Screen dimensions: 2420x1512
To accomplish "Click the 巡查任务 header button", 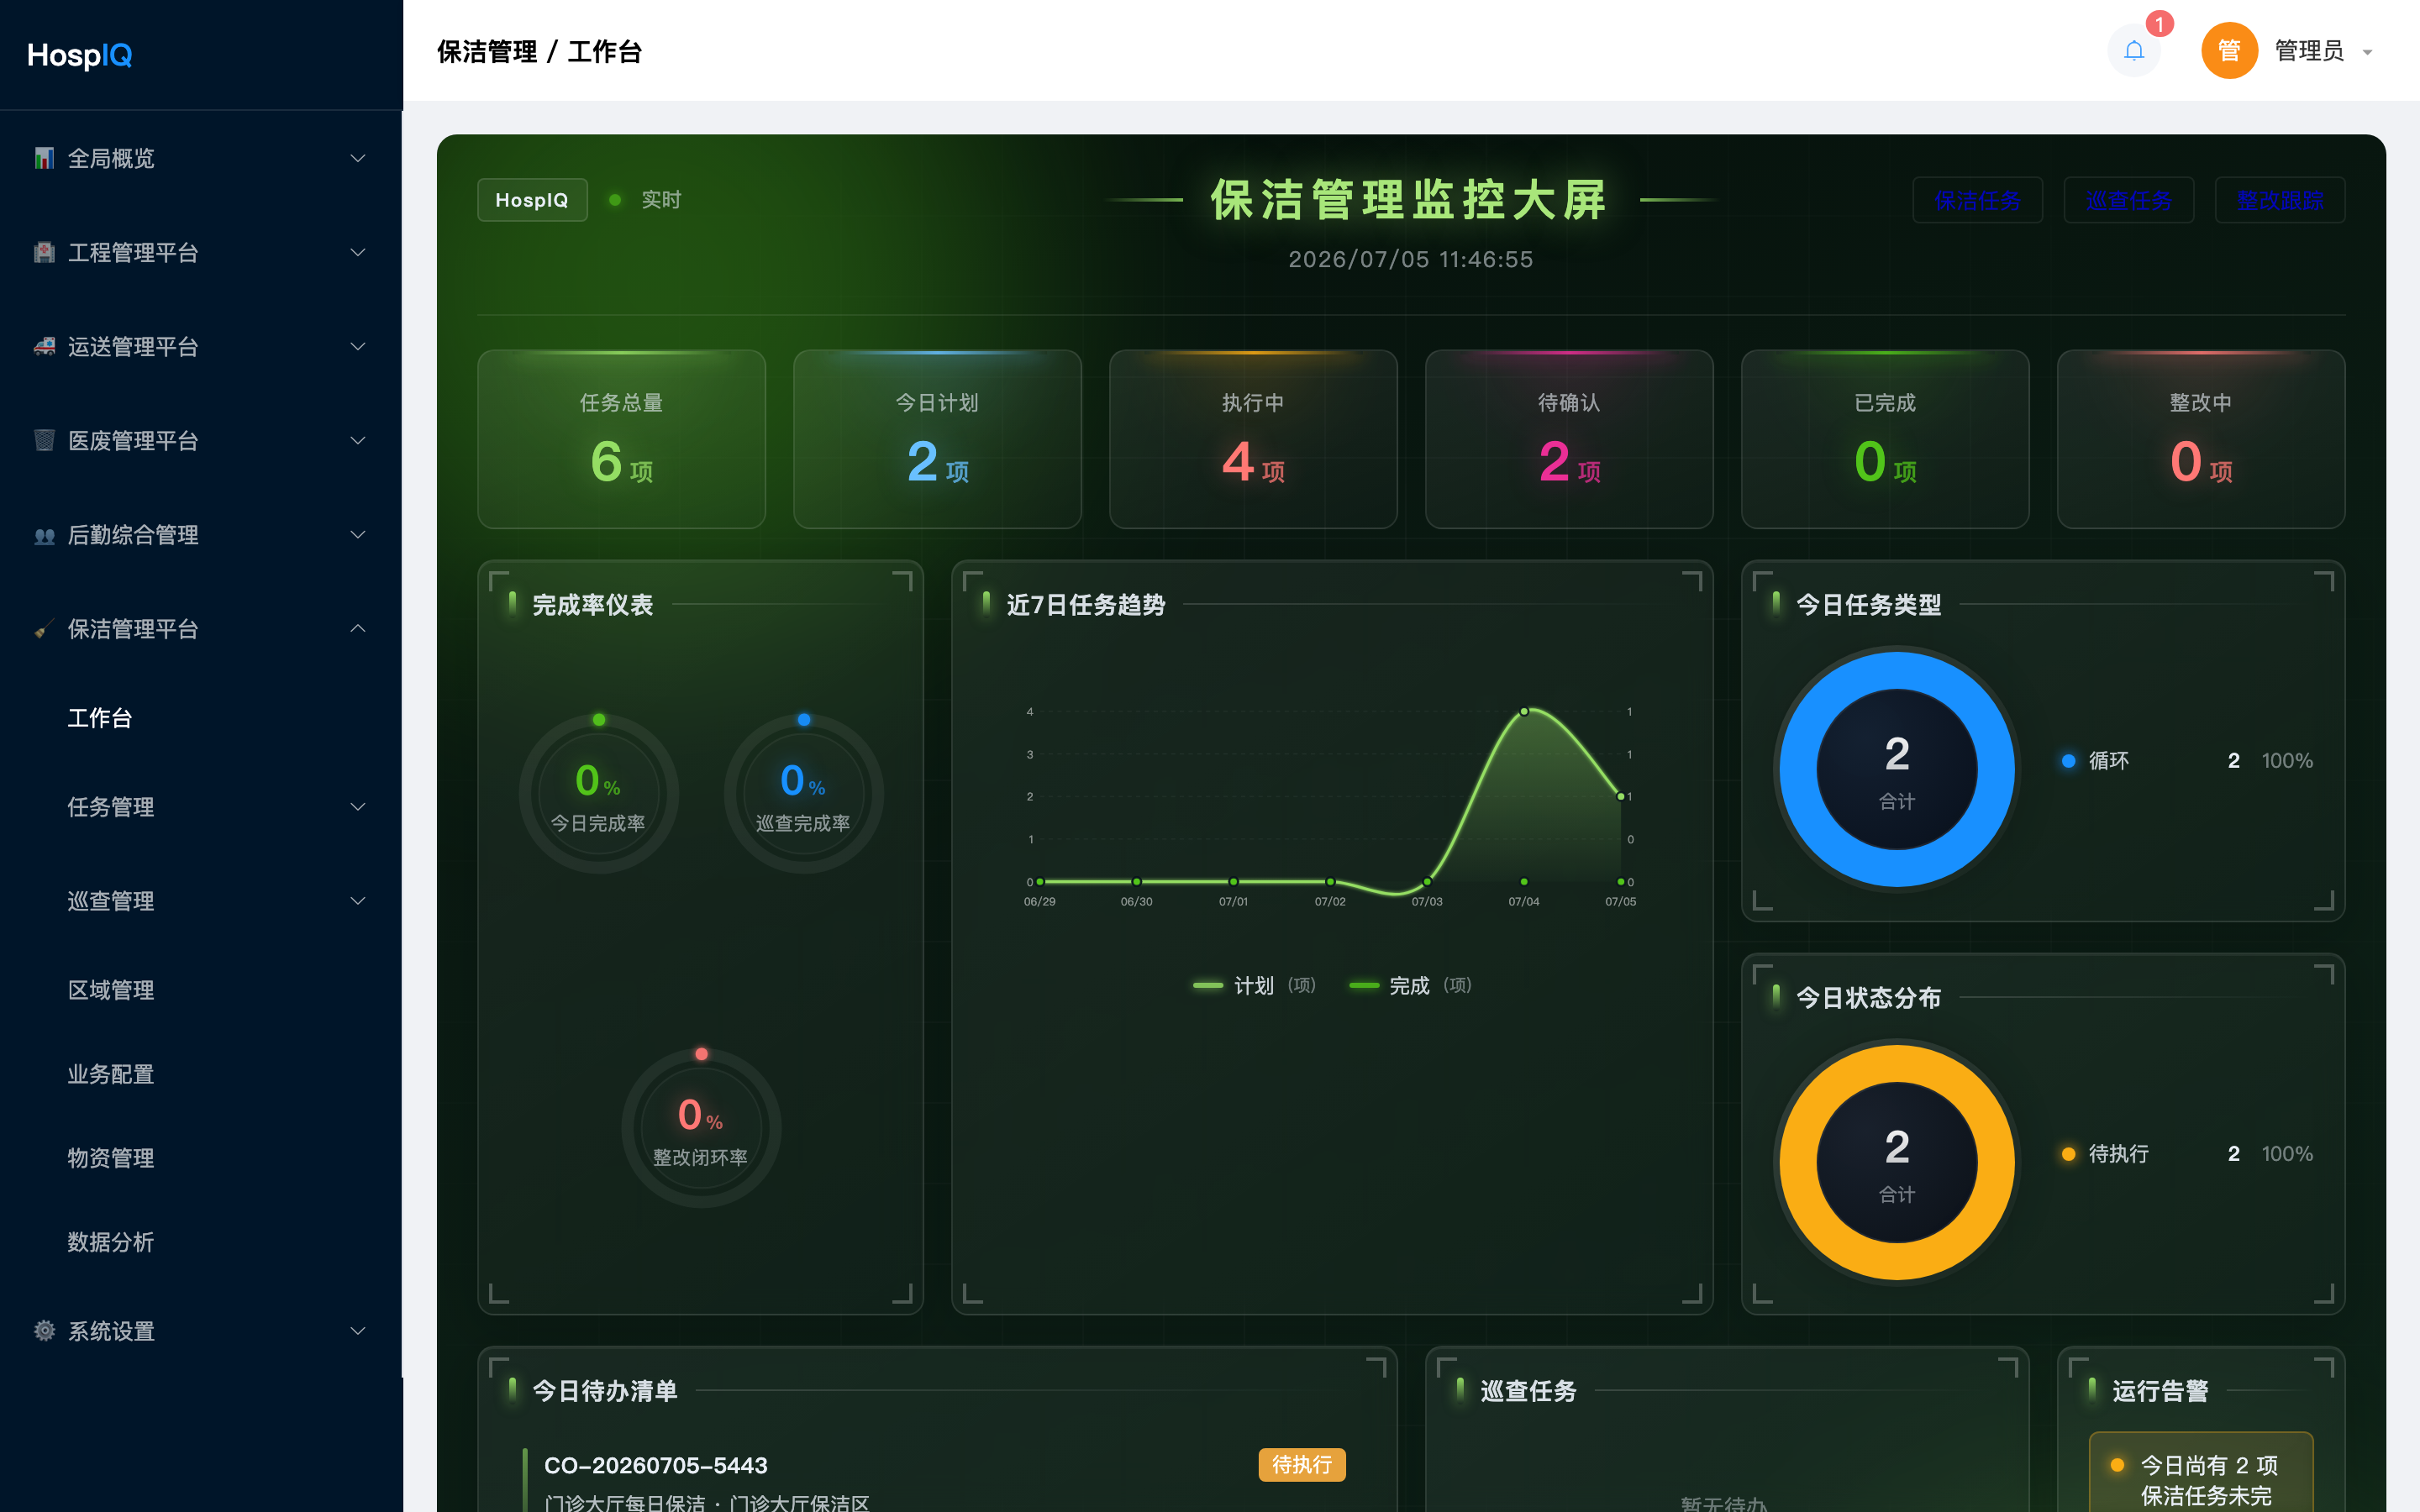I will [2128, 200].
